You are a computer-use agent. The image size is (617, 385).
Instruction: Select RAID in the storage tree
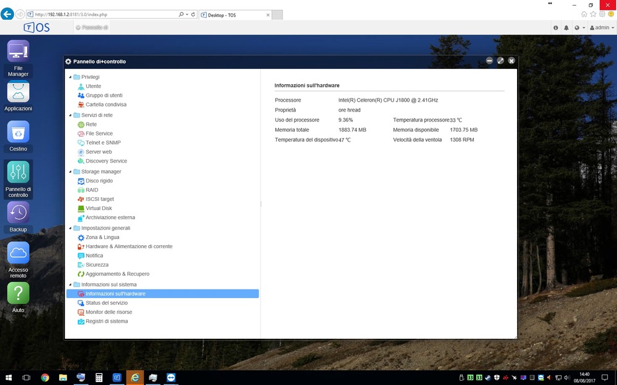click(92, 190)
